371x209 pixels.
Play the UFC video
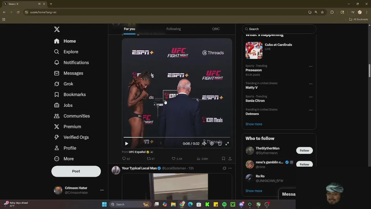click(x=126, y=144)
